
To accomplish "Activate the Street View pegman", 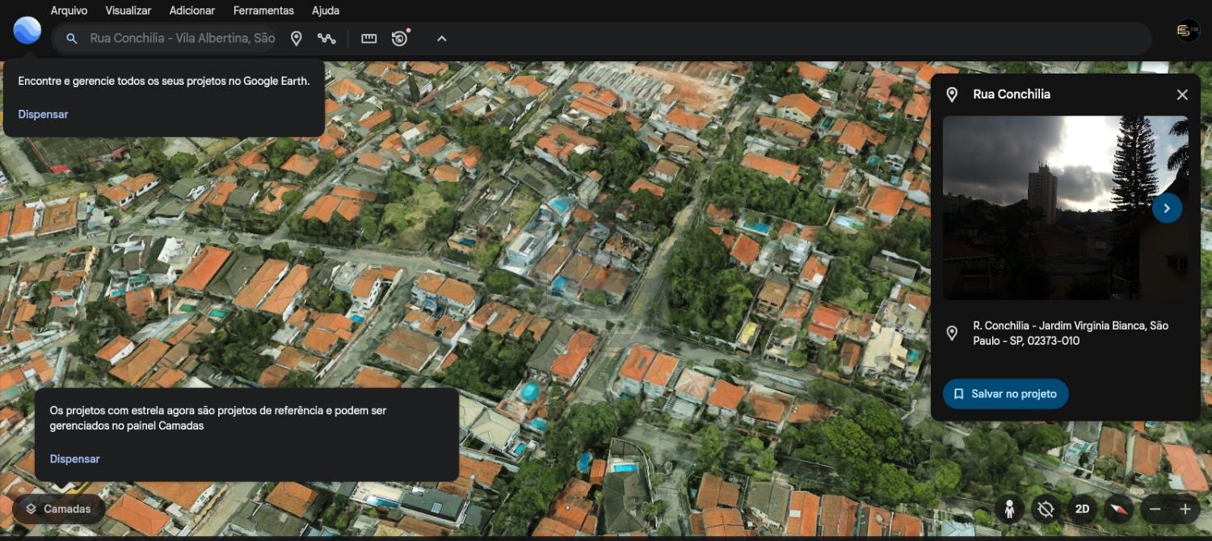I will tap(1009, 510).
